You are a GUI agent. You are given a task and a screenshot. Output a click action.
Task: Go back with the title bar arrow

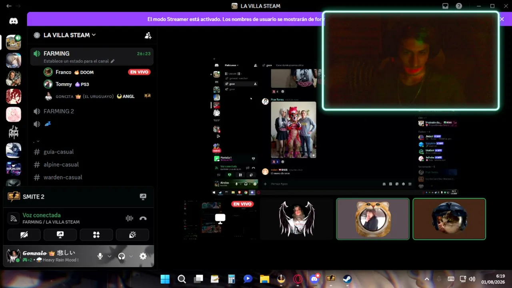point(9,6)
